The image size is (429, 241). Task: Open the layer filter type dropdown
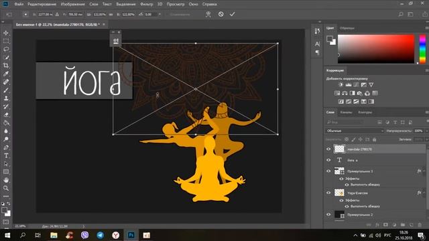pos(345,122)
